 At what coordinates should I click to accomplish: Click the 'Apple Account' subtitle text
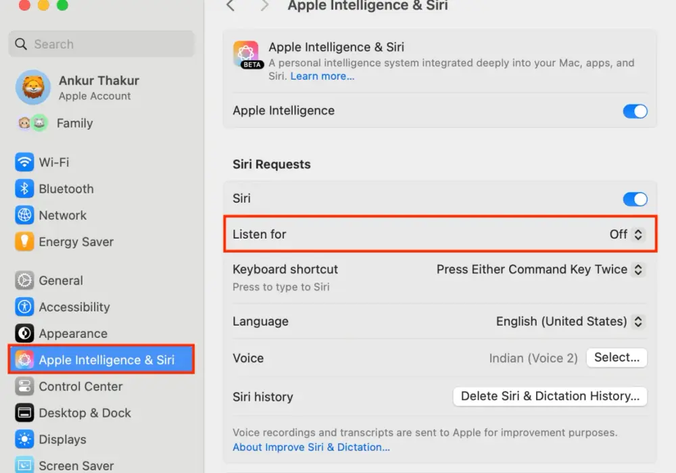pos(95,96)
